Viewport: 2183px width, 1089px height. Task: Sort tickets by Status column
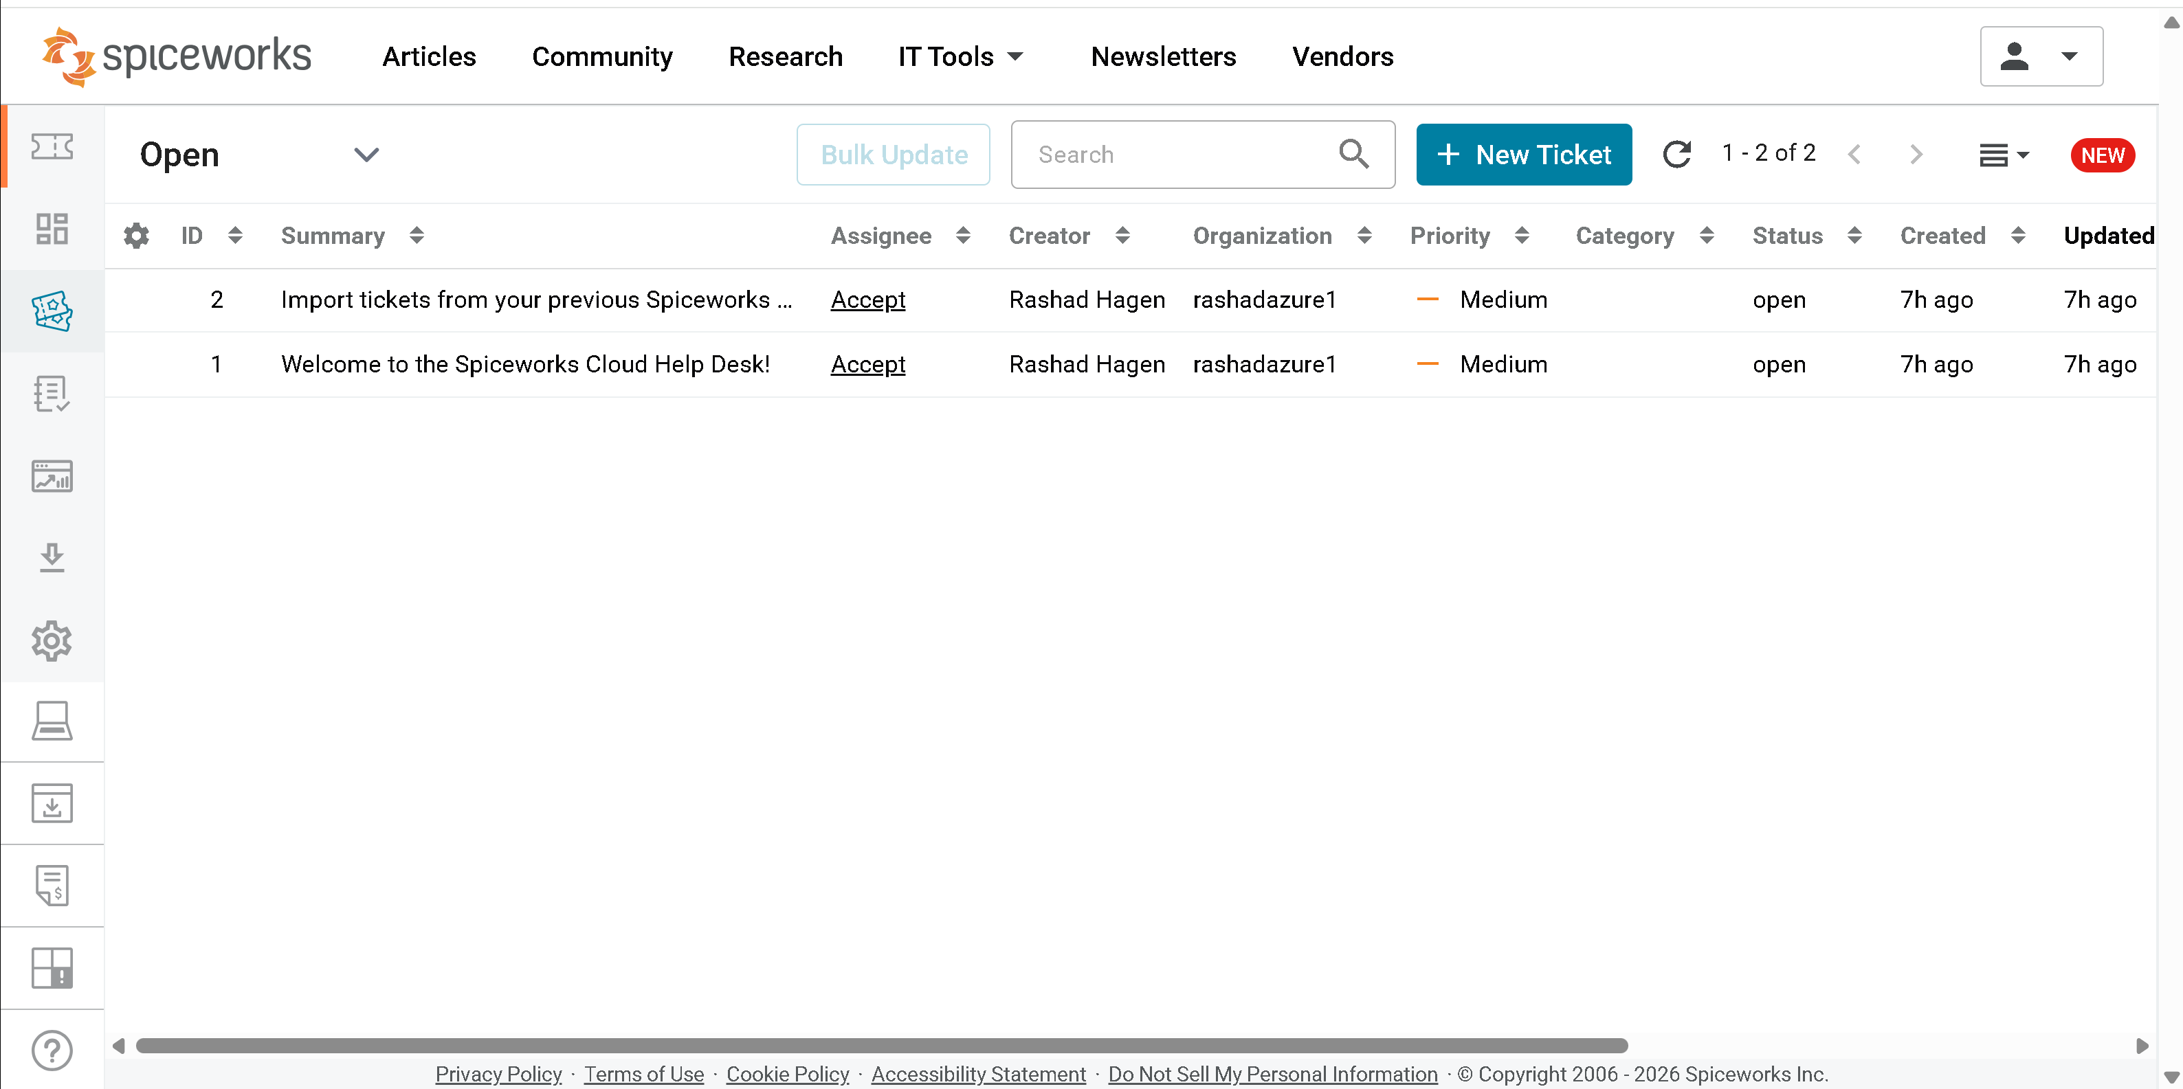(x=1854, y=236)
